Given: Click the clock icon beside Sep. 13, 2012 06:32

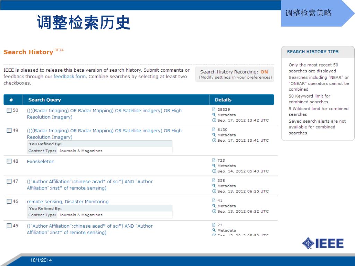Looking at the screenshot, I should click(214, 211).
